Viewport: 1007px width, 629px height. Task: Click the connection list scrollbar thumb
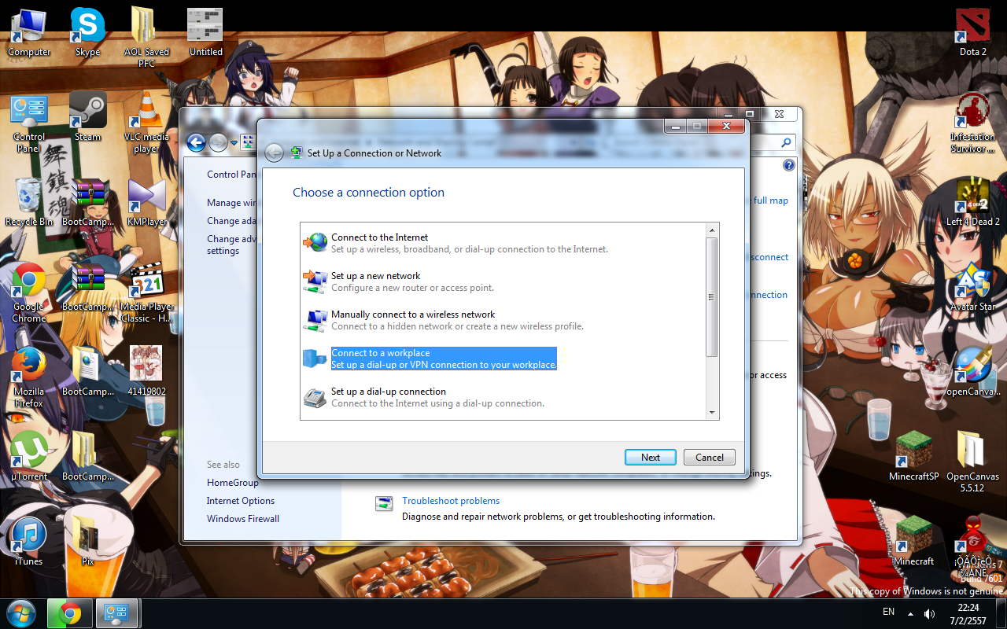click(712, 296)
